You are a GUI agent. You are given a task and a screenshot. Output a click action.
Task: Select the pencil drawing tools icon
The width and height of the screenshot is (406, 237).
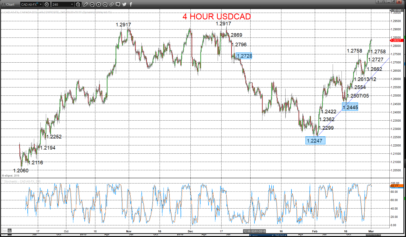pyautogui.click(x=86, y=4)
